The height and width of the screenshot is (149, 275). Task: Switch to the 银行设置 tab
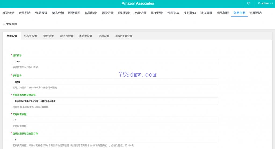[x=48, y=36]
